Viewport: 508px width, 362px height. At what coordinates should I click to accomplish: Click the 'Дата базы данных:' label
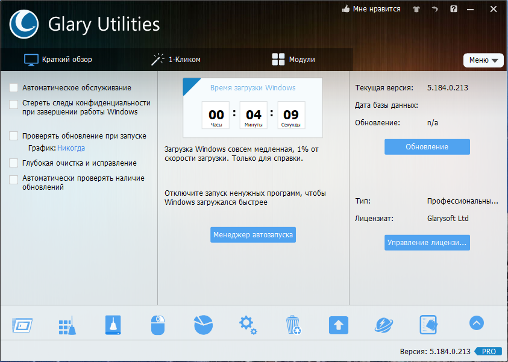[386, 105]
